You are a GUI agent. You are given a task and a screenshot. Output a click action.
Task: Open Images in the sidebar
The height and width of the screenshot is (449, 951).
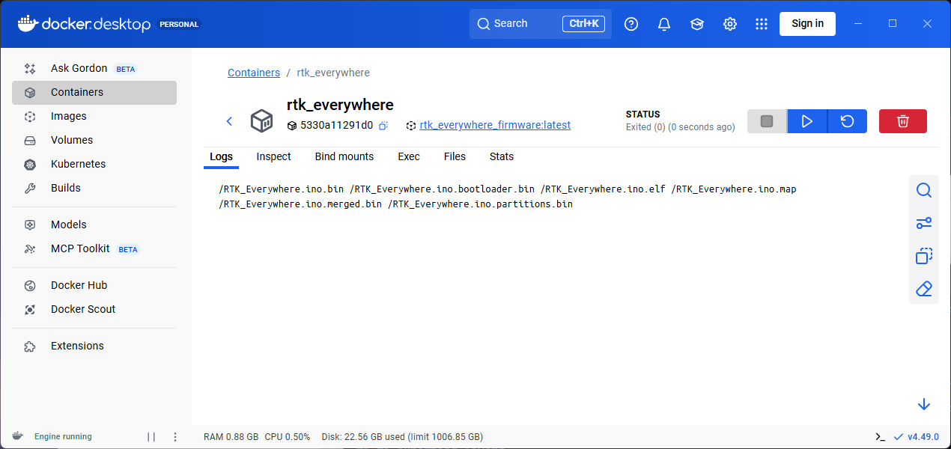pos(68,116)
